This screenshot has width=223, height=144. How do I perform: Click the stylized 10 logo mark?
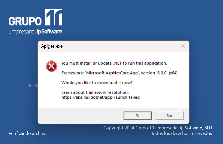(54, 17)
